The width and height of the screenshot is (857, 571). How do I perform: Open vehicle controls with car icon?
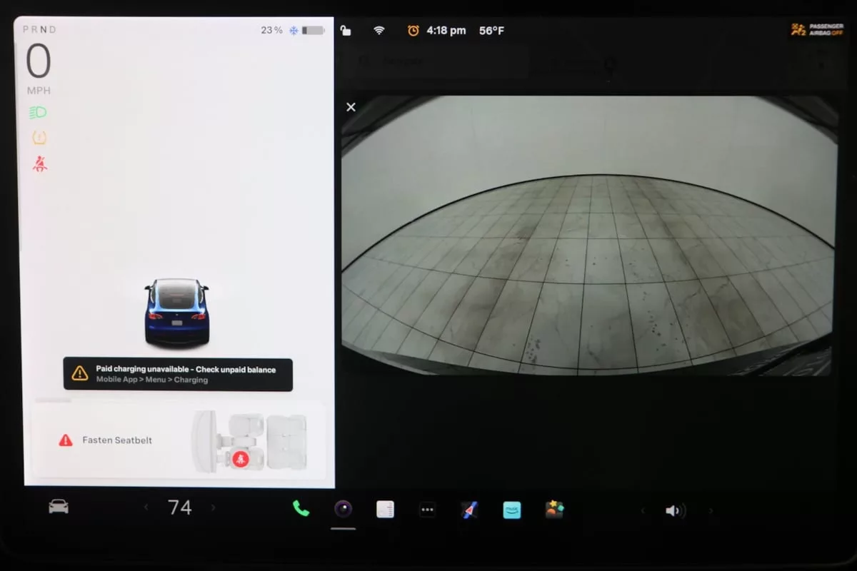click(59, 507)
